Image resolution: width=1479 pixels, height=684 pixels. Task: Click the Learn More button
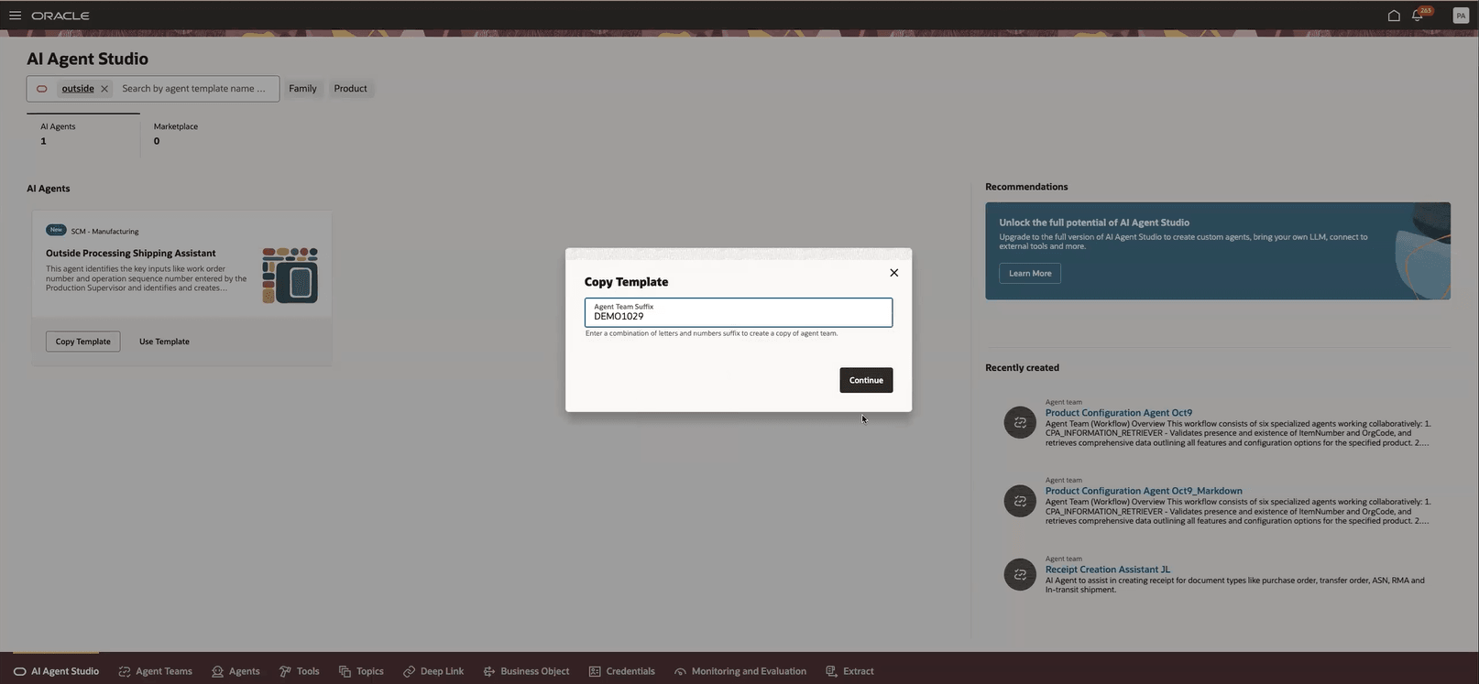coord(1030,273)
